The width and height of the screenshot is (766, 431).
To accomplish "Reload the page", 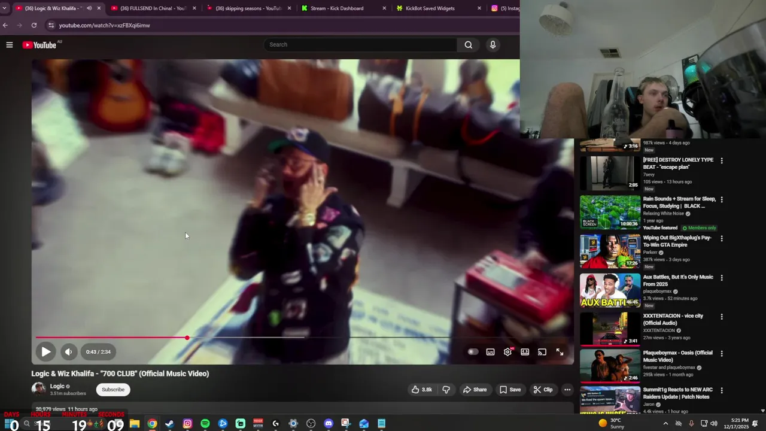I will click(34, 25).
